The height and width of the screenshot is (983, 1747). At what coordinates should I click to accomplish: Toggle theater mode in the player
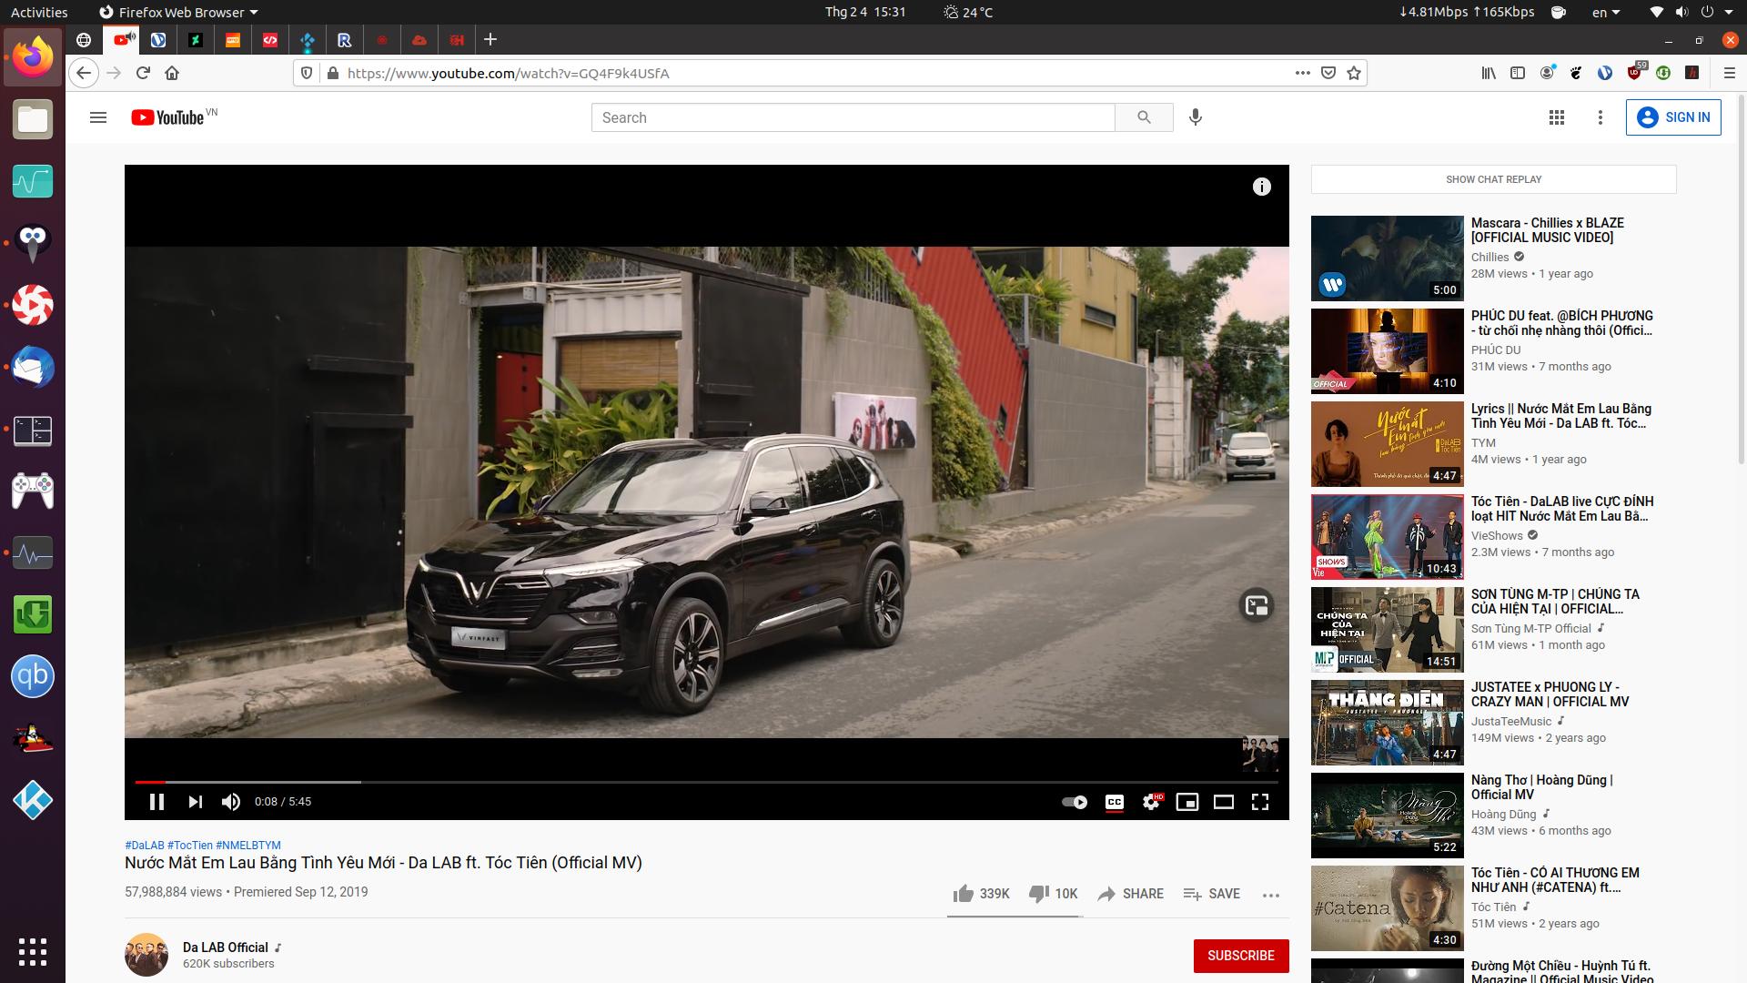click(x=1224, y=802)
